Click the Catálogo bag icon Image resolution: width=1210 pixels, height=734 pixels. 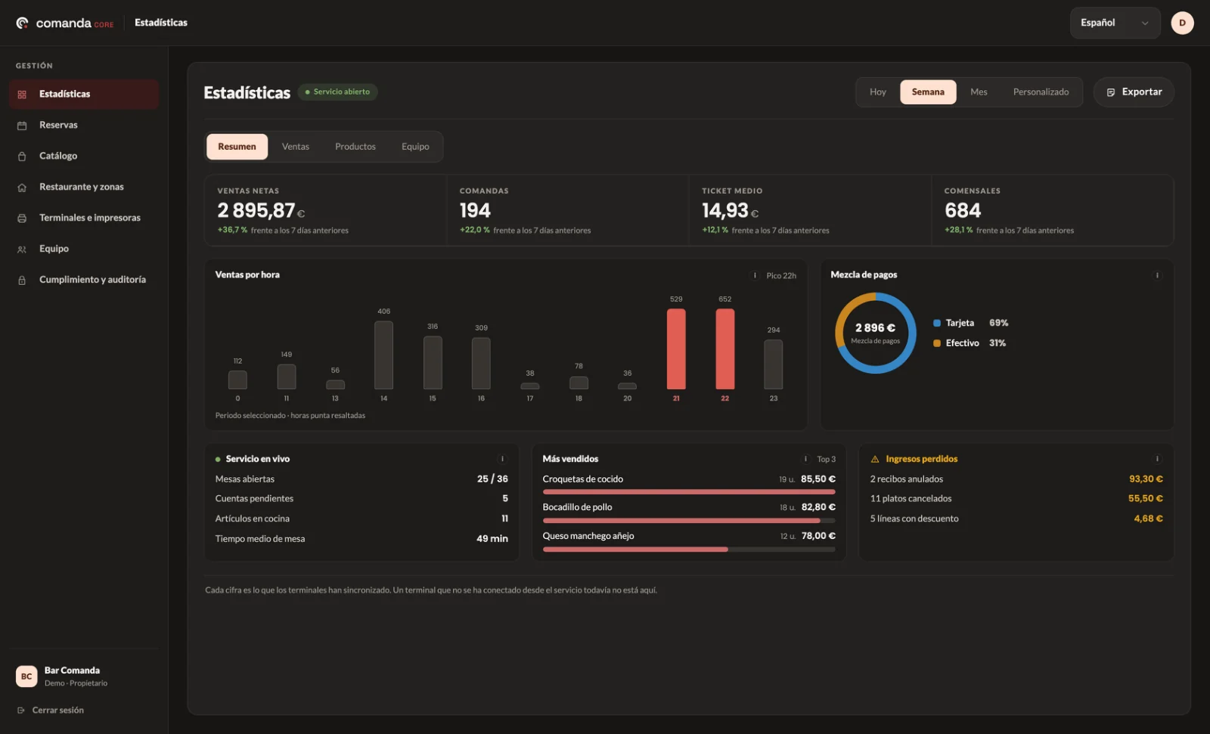(22, 156)
